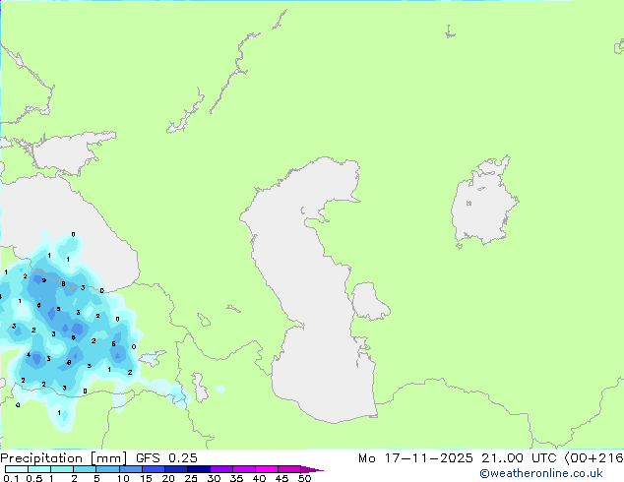Choose the 15–20 mm legend swatch

click(x=153, y=469)
